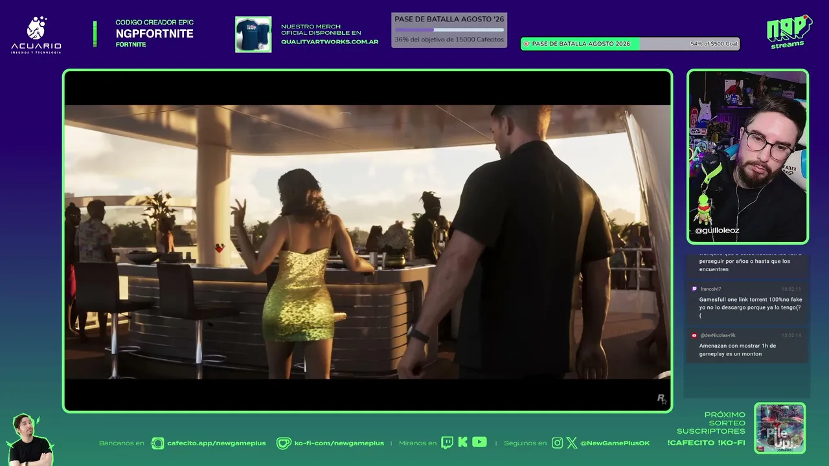Viewport: 829px width, 466px height.
Task: Click the "PRÓXIMO SORTEO SUSCRIPTORES" label
Action: click(711, 423)
